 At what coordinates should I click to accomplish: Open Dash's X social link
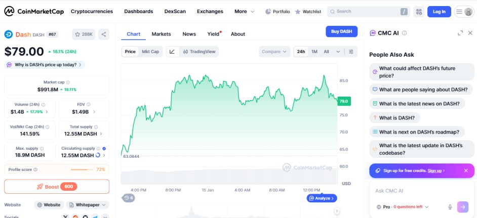[x=65, y=217]
